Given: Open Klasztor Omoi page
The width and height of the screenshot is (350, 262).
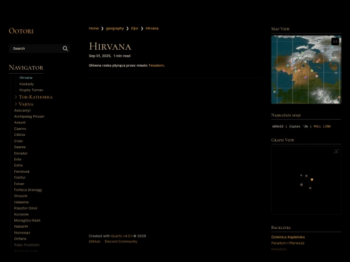Looking at the screenshot, I should click(25, 208).
